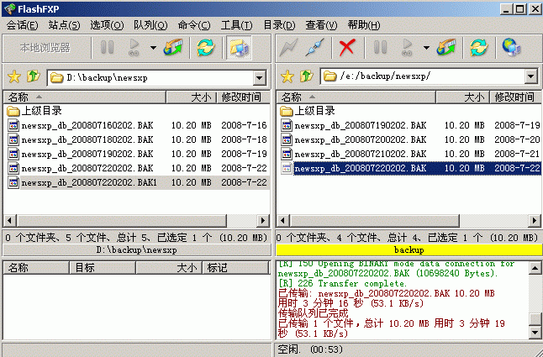Click the local pane bookmarks star icon
Screen dimensions: 543x357
[x=14, y=76]
